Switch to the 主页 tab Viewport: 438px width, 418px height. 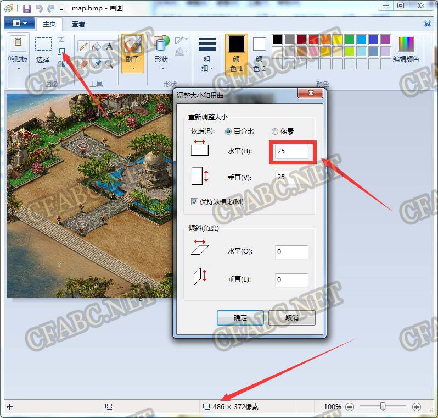(x=49, y=24)
